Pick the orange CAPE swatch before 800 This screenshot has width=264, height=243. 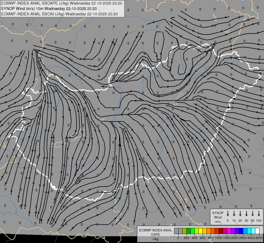(x=209, y=231)
